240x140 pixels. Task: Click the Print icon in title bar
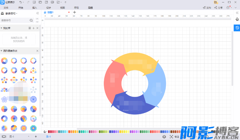coord(52,2)
